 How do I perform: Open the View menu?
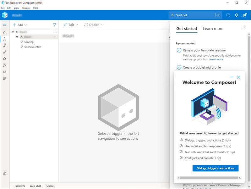[x=16, y=8]
